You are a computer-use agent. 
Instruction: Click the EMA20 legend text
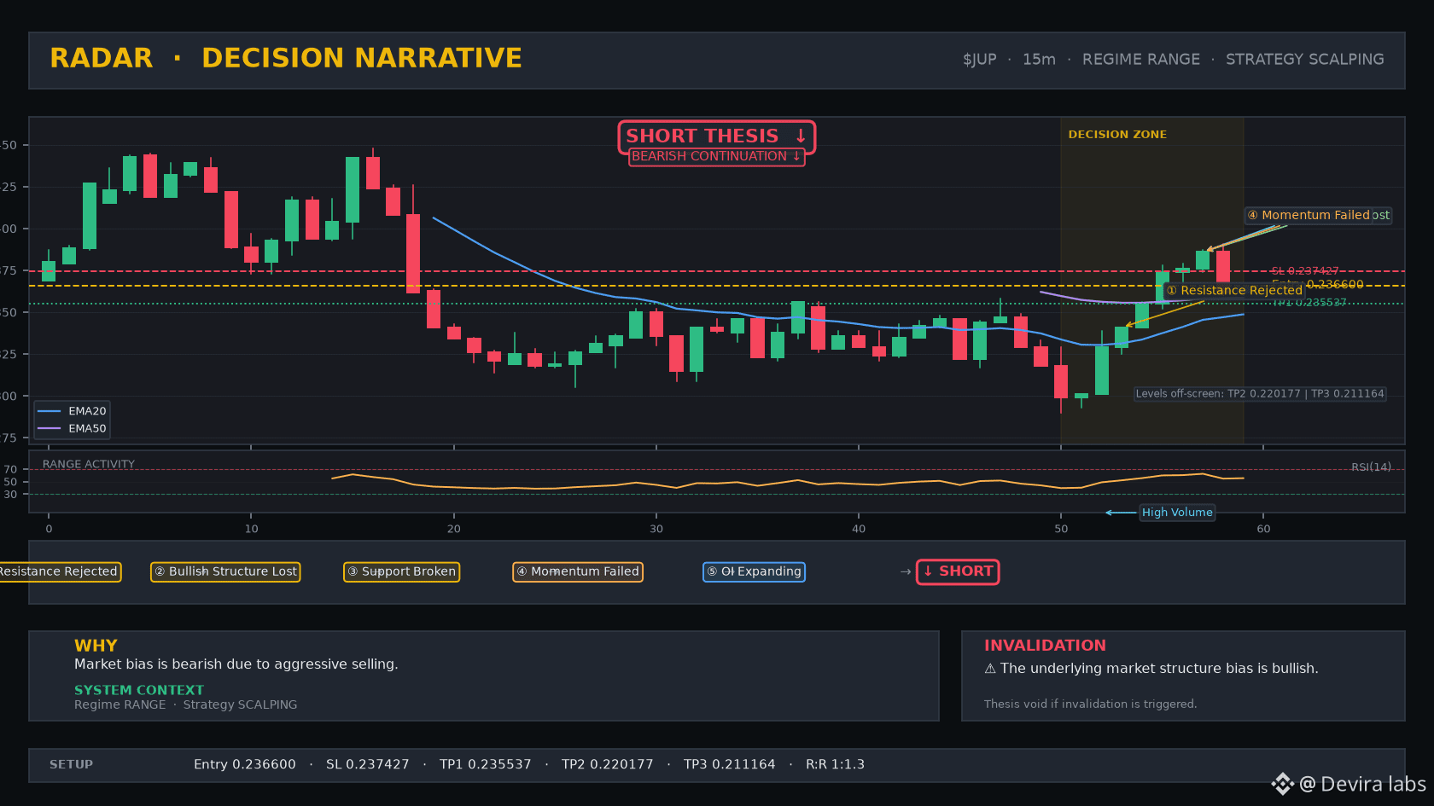click(x=87, y=411)
